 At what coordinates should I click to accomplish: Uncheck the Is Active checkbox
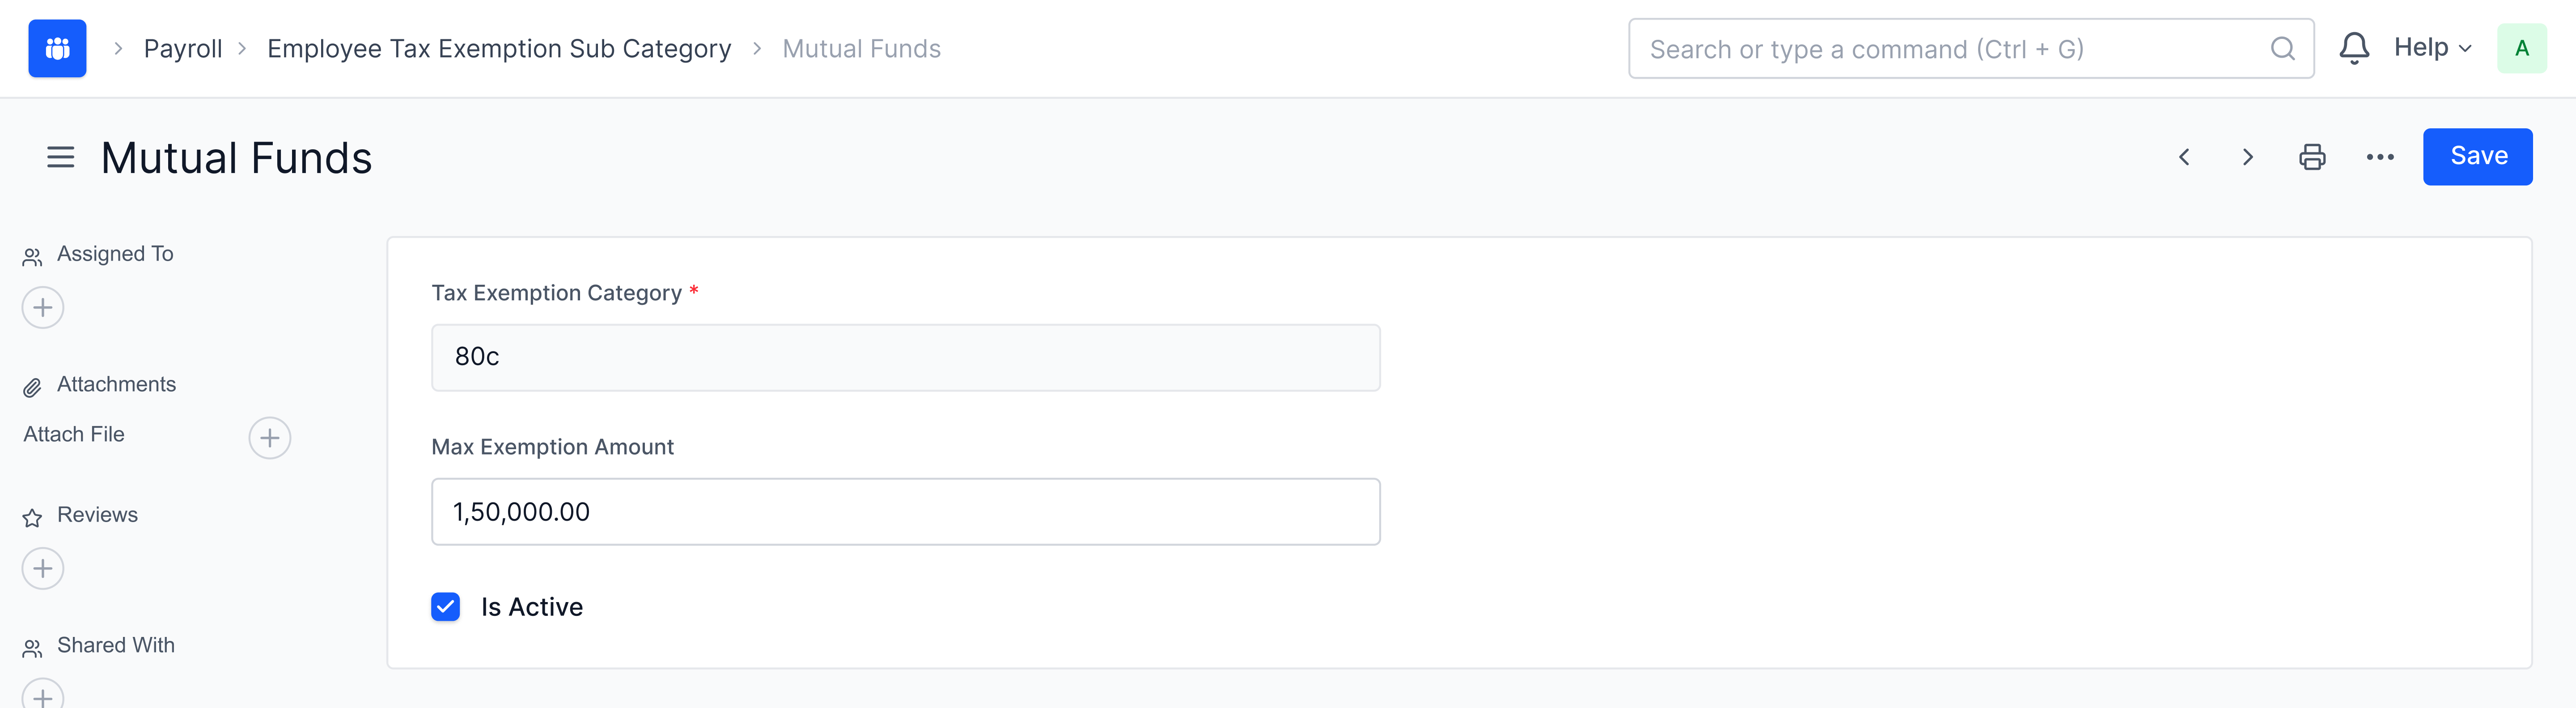coord(446,607)
